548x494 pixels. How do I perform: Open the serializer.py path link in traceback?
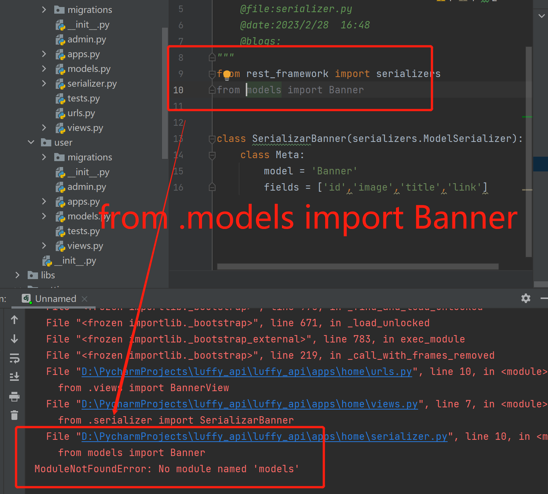point(264,436)
